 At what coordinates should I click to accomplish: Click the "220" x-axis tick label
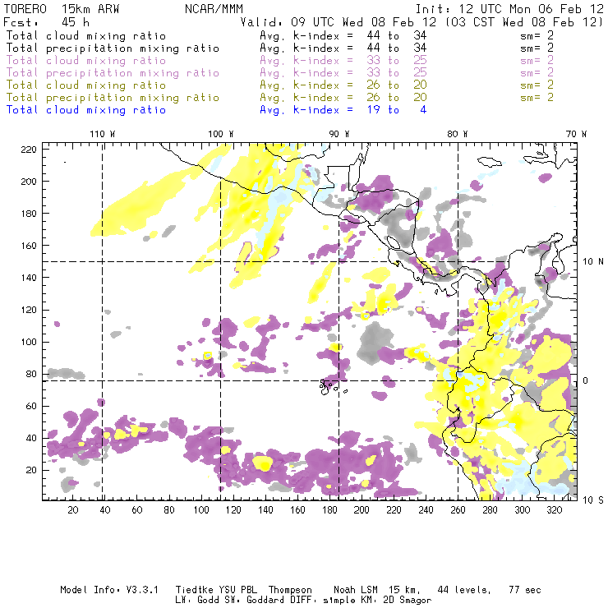tap(394, 510)
